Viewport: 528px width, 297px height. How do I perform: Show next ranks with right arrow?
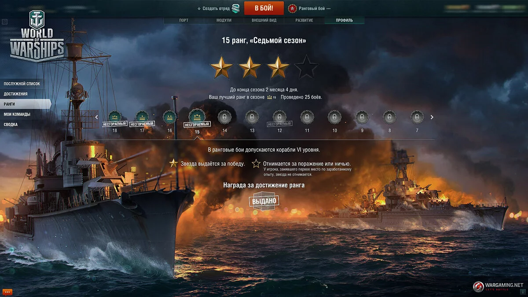click(432, 117)
